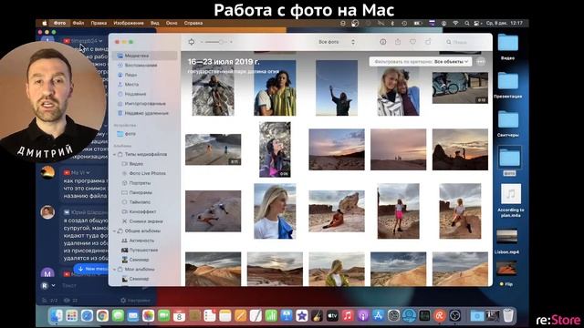The image size is (584, 328).
Task: Select the According to plan audio file on the desktop
Action: click(511, 200)
